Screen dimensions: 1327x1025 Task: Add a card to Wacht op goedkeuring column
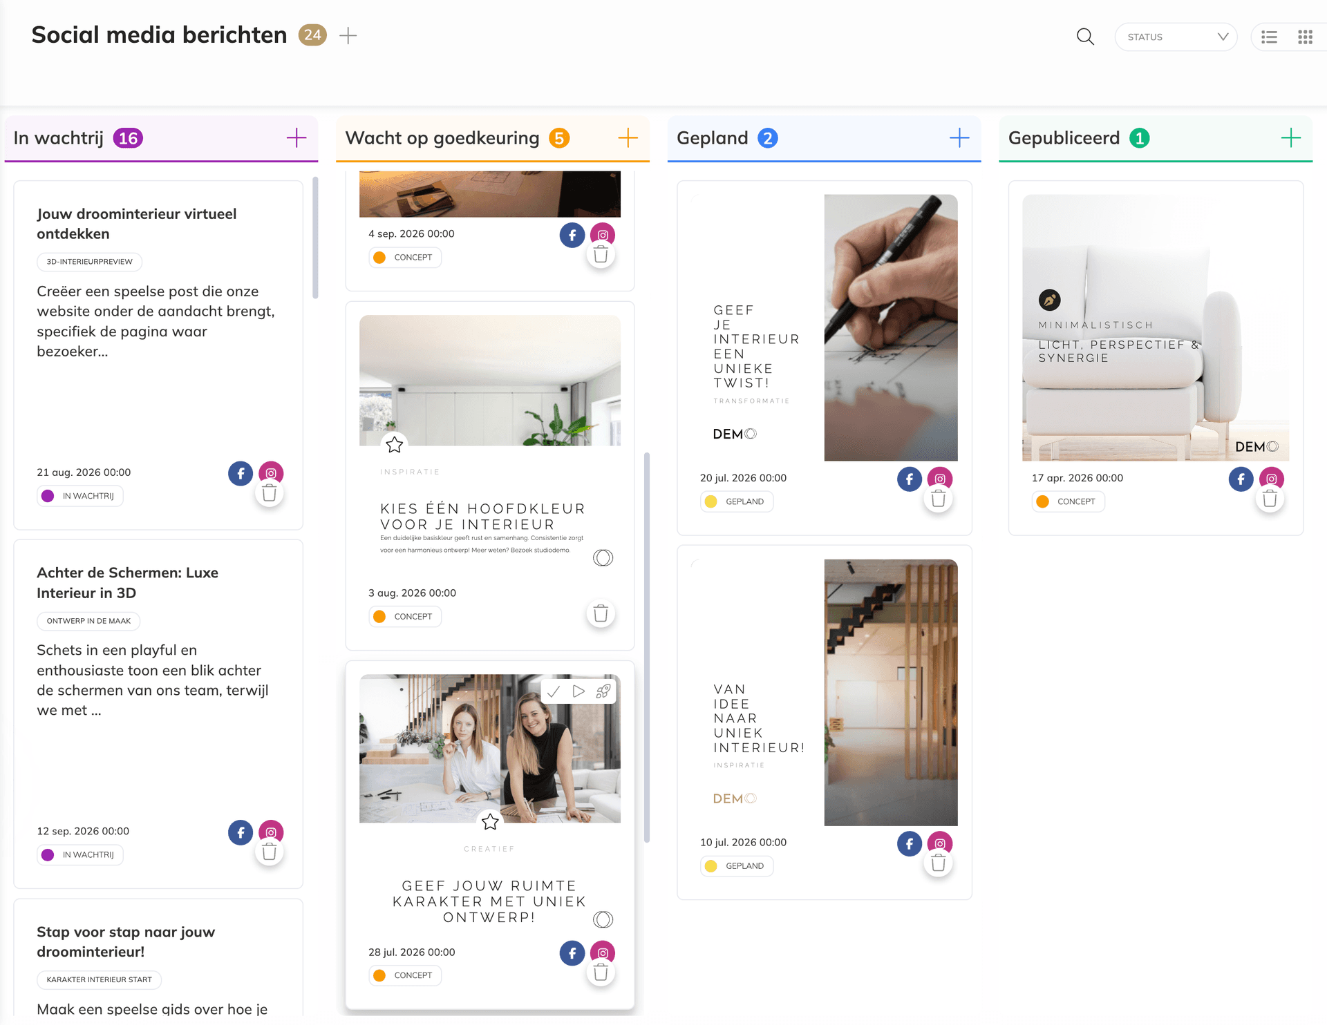click(x=628, y=137)
